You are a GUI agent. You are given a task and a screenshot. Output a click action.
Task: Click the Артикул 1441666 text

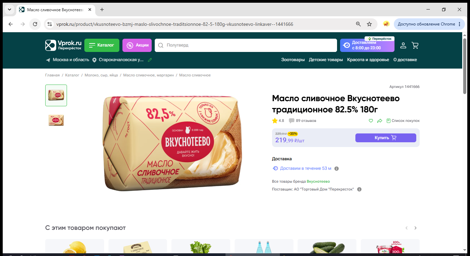[x=404, y=87]
